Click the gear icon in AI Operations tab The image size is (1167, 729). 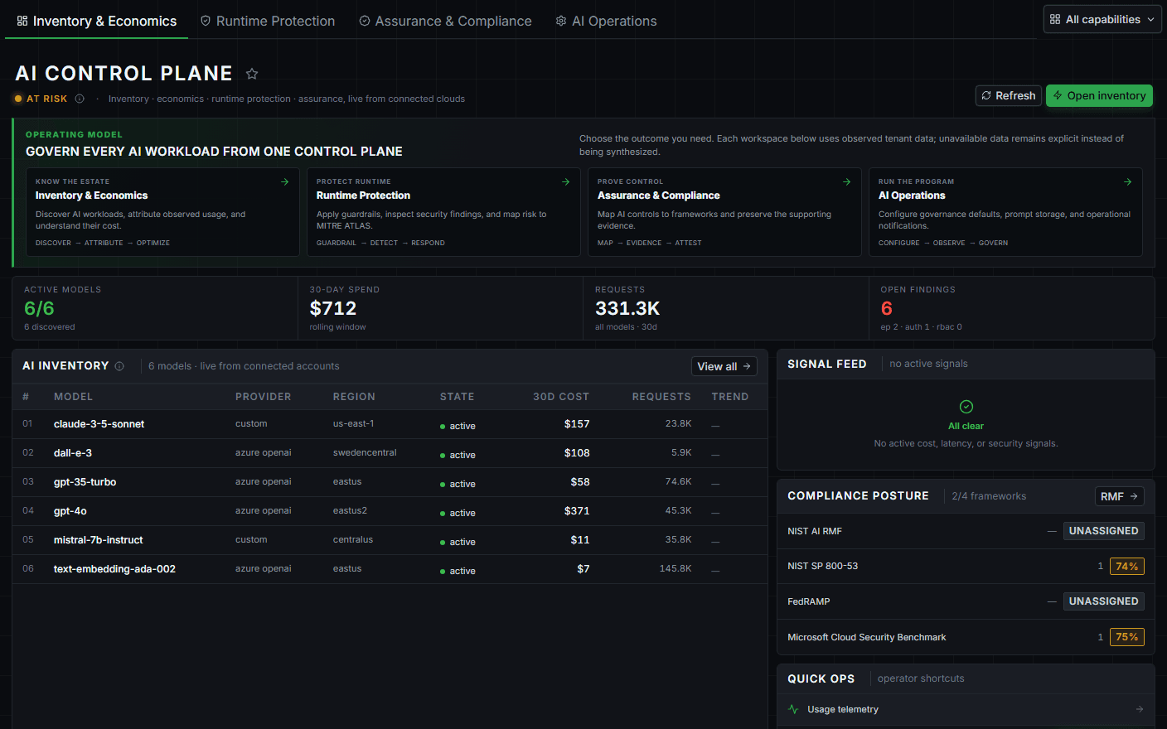[561, 21]
